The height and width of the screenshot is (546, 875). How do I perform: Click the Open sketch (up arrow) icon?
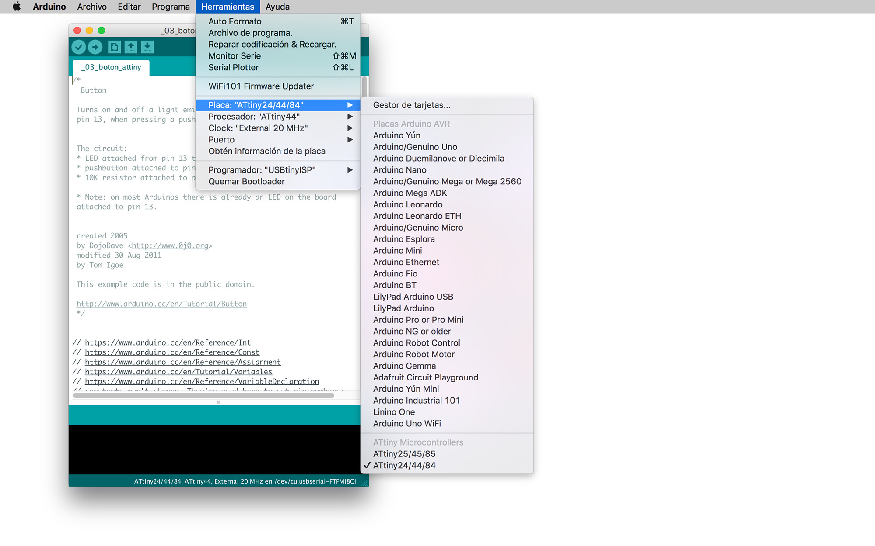[x=131, y=47]
